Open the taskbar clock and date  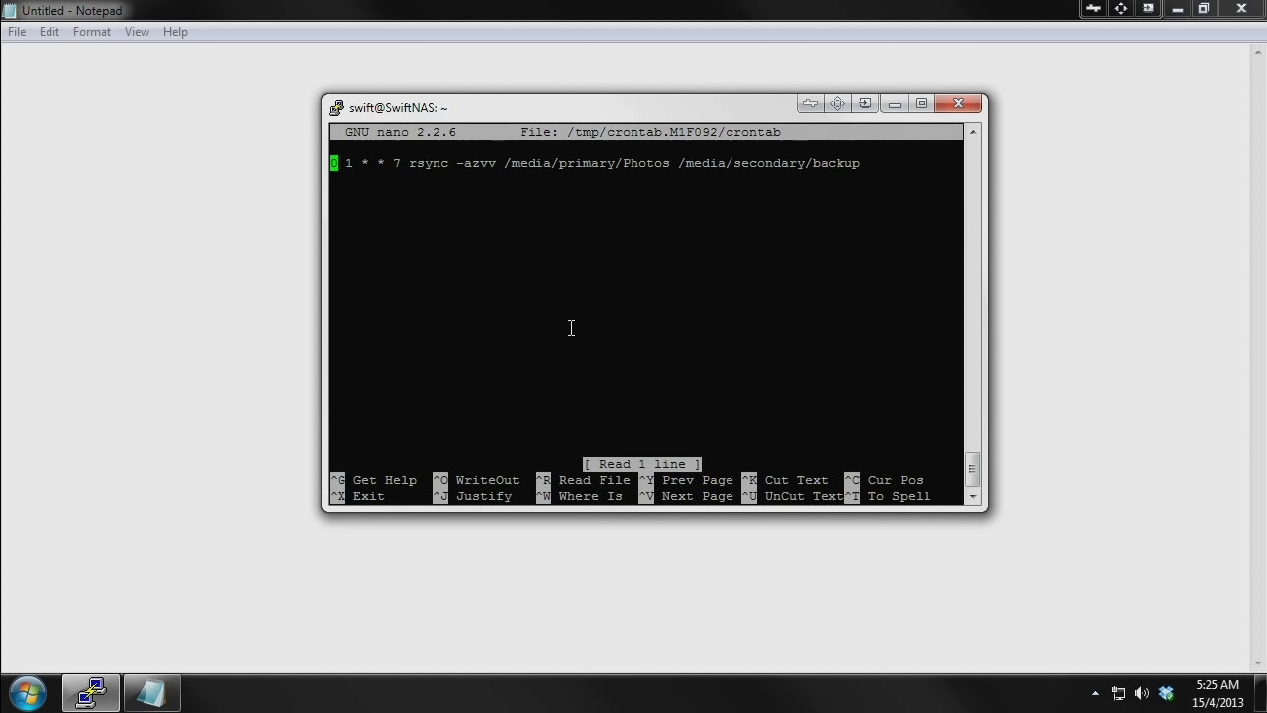[x=1218, y=694]
